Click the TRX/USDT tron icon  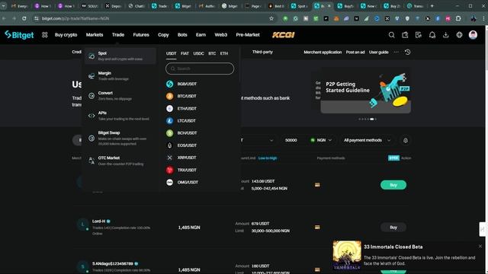pyautogui.click(x=169, y=170)
